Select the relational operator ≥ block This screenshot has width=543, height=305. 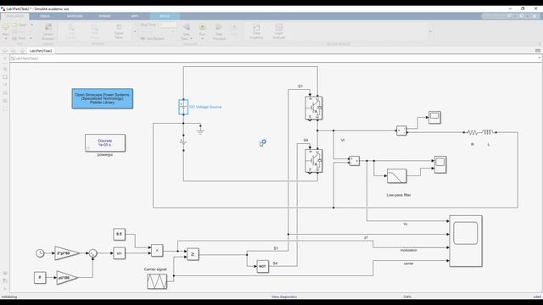pyautogui.click(x=193, y=254)
